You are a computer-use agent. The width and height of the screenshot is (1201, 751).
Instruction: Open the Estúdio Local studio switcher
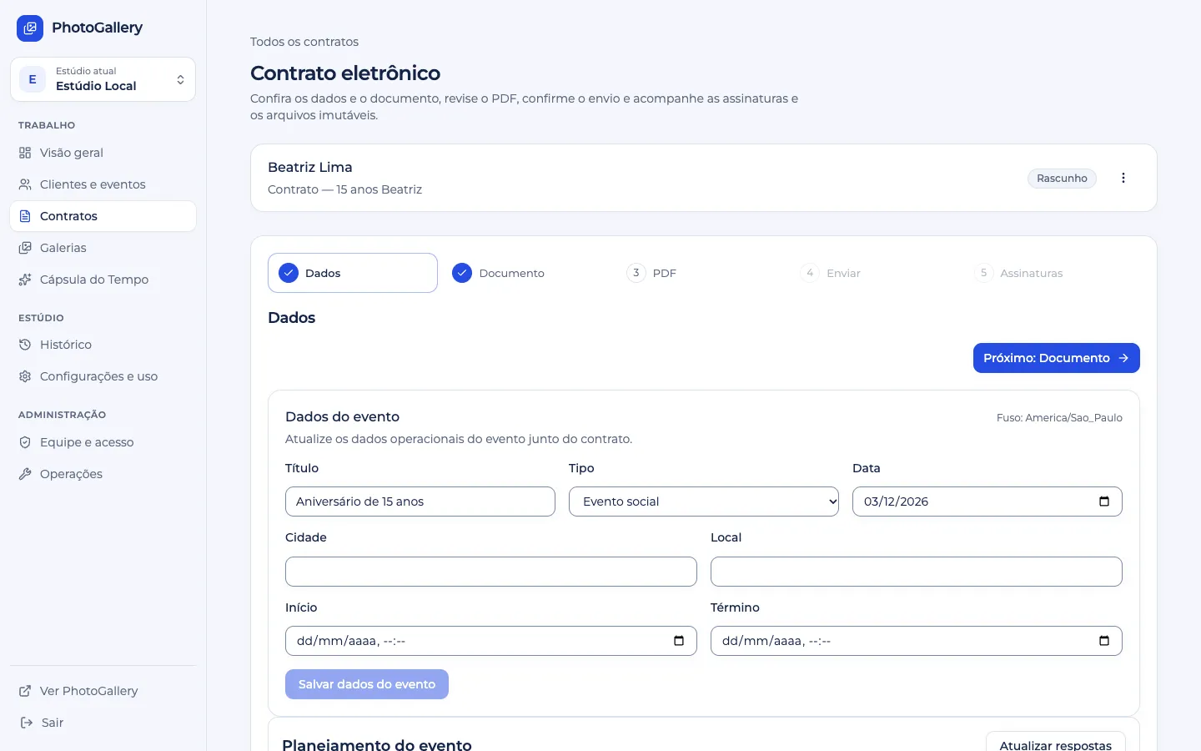tap(103, 79)
